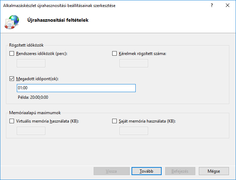Click the virtual memory KB field

31,131
